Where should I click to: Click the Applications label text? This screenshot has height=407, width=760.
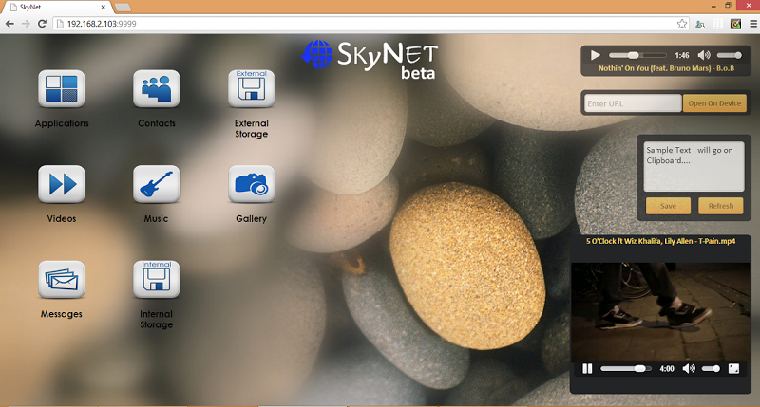click(x=62, y=123)
